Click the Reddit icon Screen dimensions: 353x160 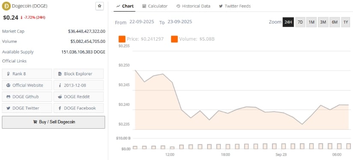[60, 97]
